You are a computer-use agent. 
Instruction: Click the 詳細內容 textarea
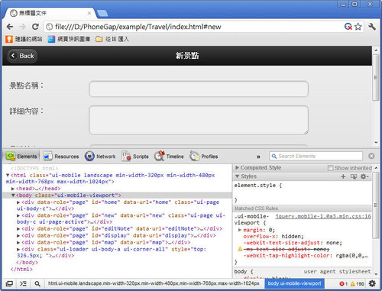click(199, 120)
